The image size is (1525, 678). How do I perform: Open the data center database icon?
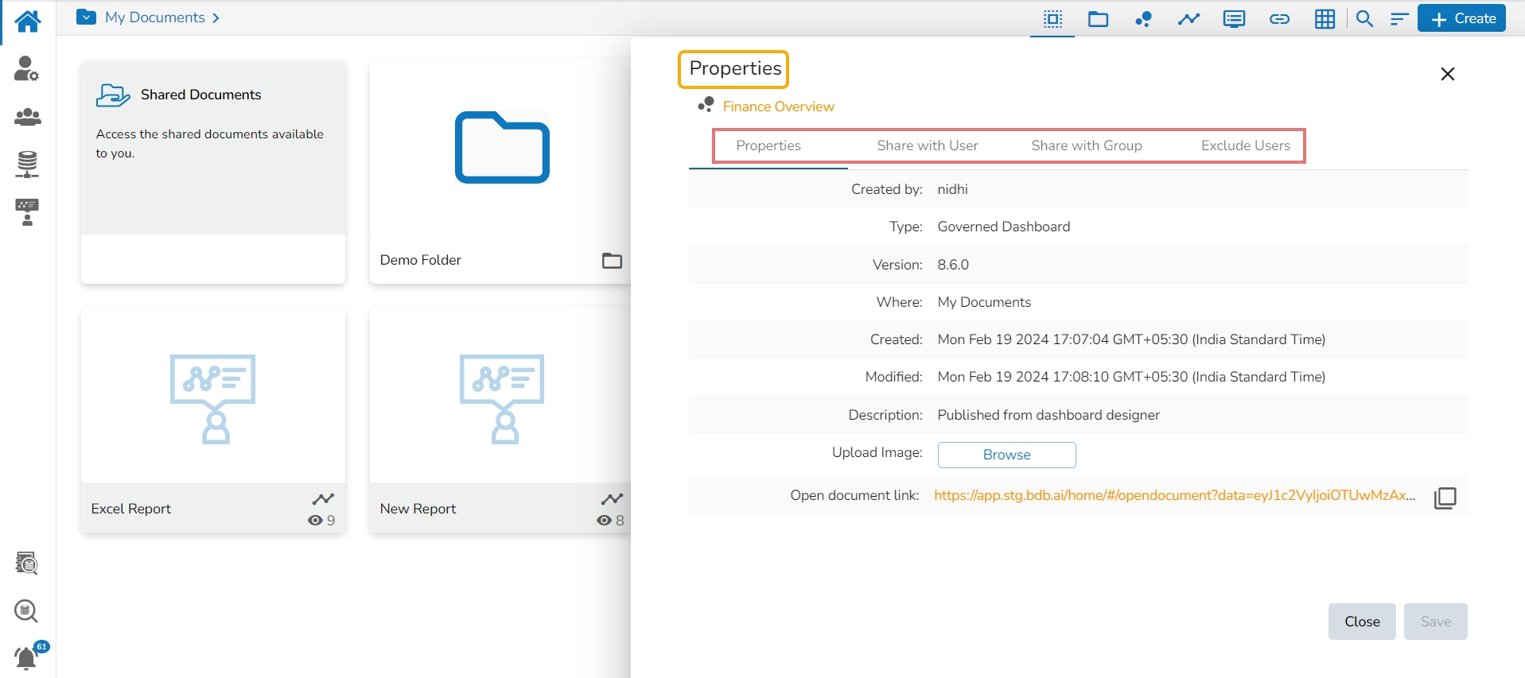[x=27, y=165]
